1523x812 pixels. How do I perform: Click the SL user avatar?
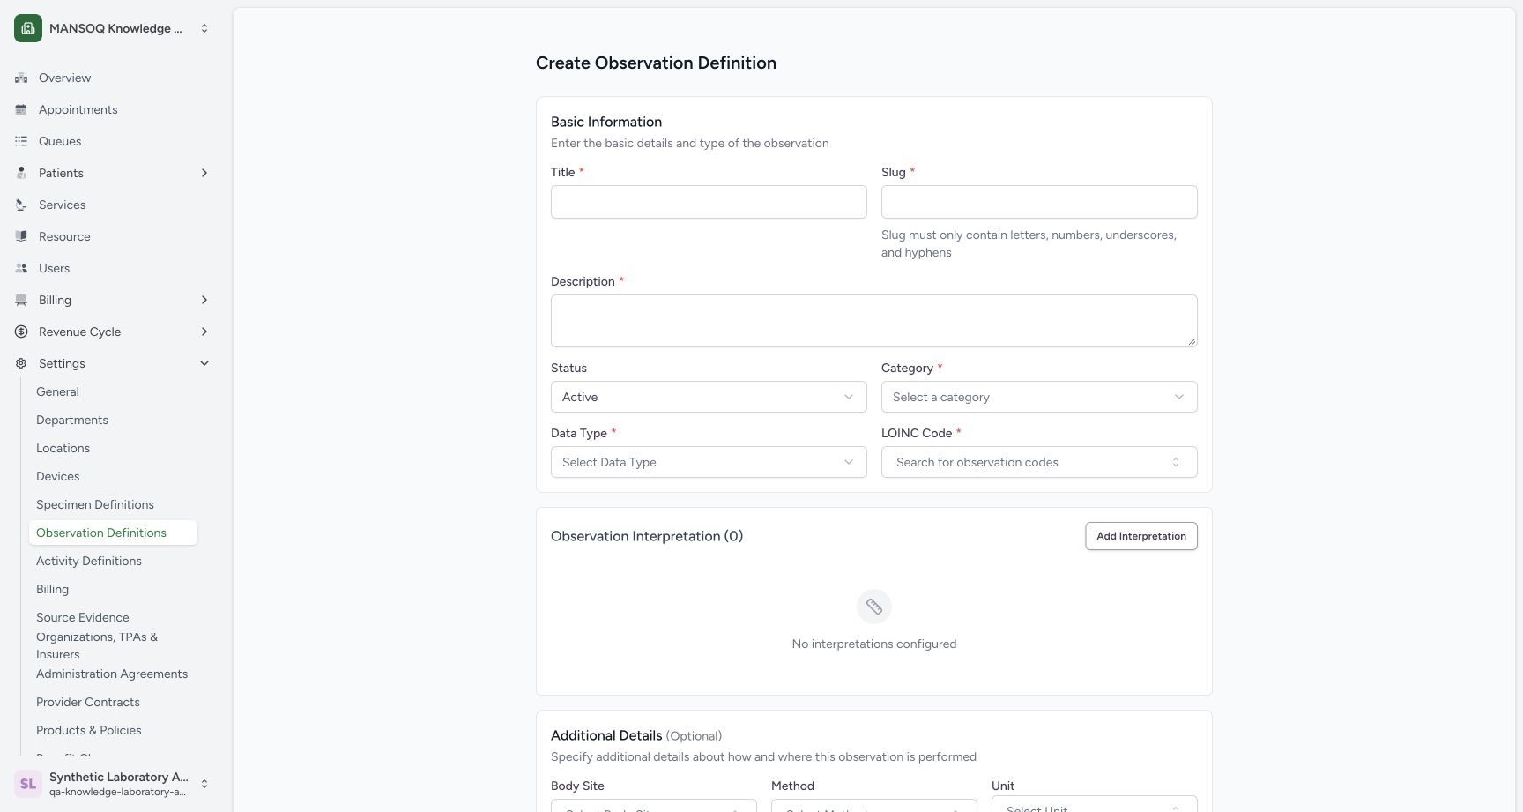[28, 784]
